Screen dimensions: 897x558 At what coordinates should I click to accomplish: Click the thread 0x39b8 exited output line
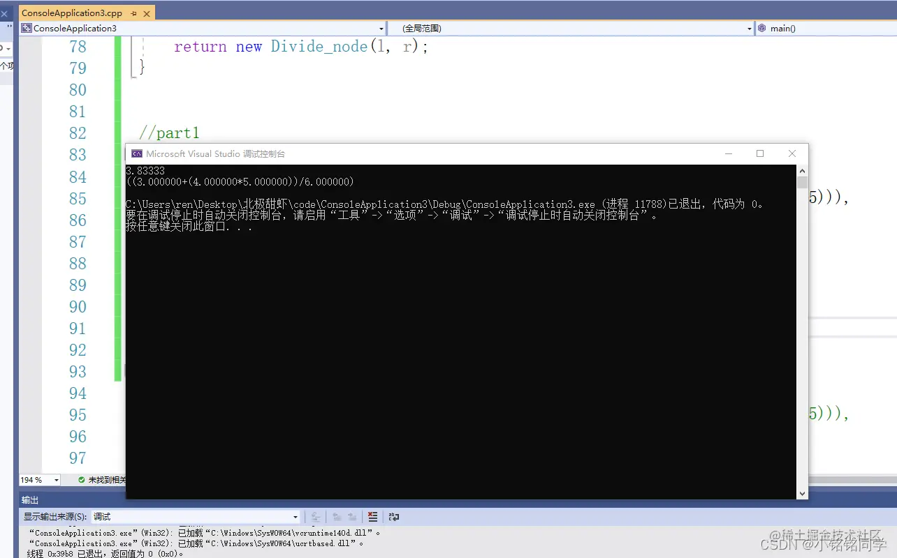point(105,554)
